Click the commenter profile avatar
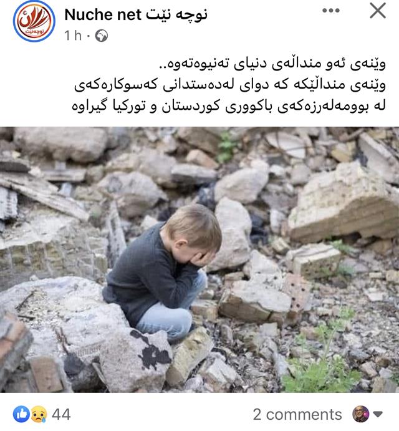 pyautogui.click(x=361, y=414)
